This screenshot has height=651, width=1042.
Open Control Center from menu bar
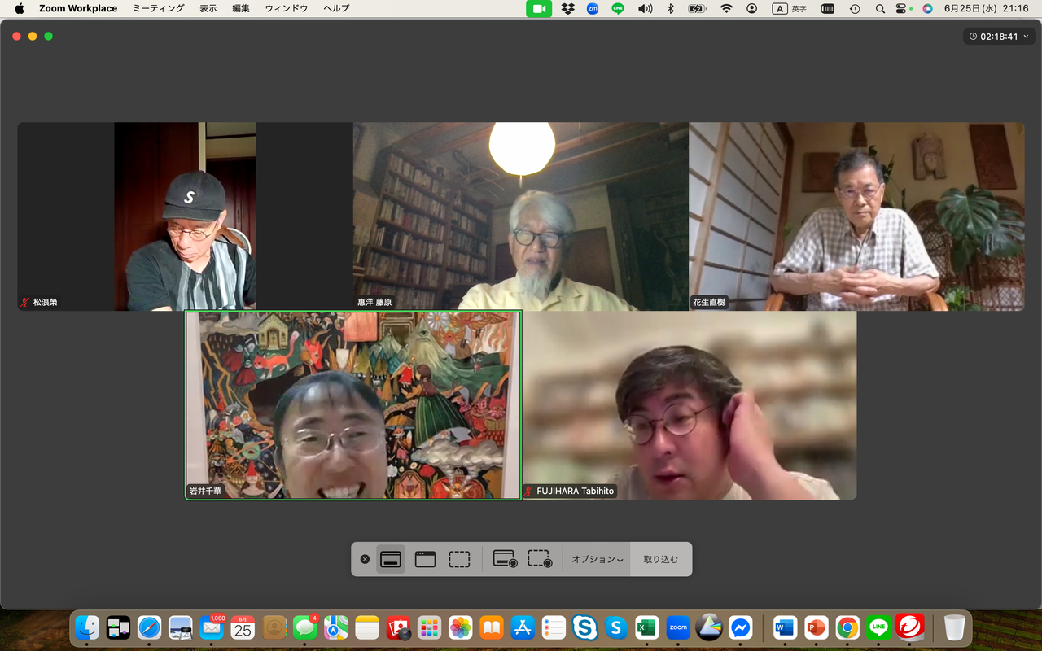pos(901,8)
